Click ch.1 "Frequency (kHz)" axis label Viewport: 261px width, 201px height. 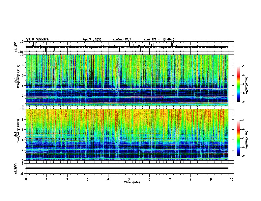click(x=18, y=77)
